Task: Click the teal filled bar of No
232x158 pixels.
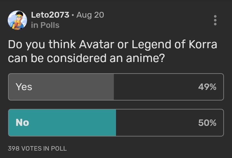Action: (71, 122)
